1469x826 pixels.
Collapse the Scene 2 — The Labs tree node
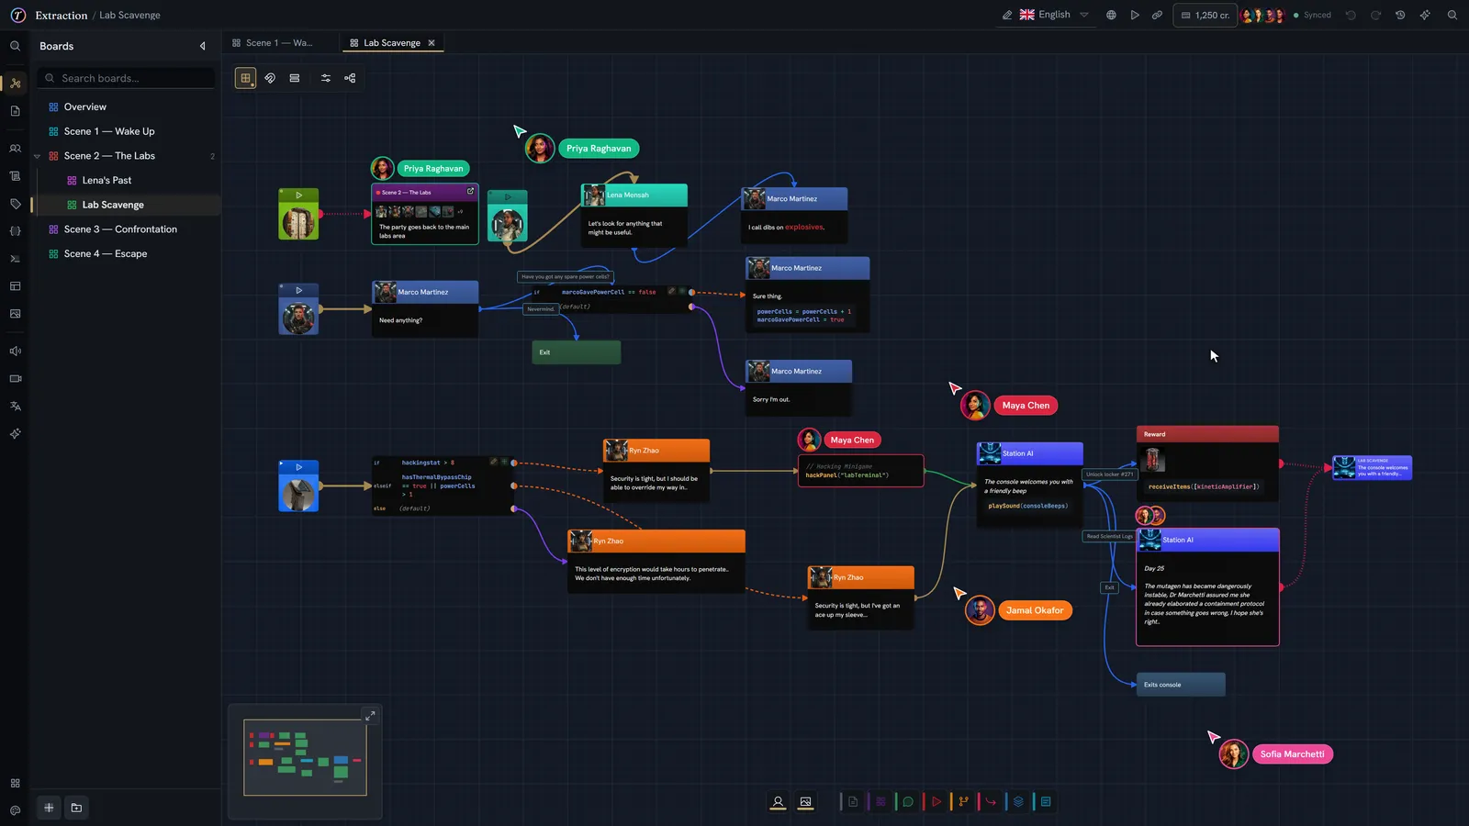tap(37, 156)
